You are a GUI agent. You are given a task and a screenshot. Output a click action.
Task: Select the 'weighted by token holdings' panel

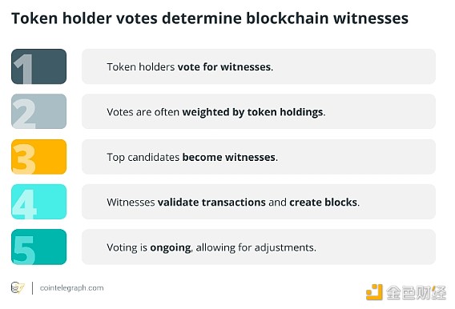pos(259,111)
